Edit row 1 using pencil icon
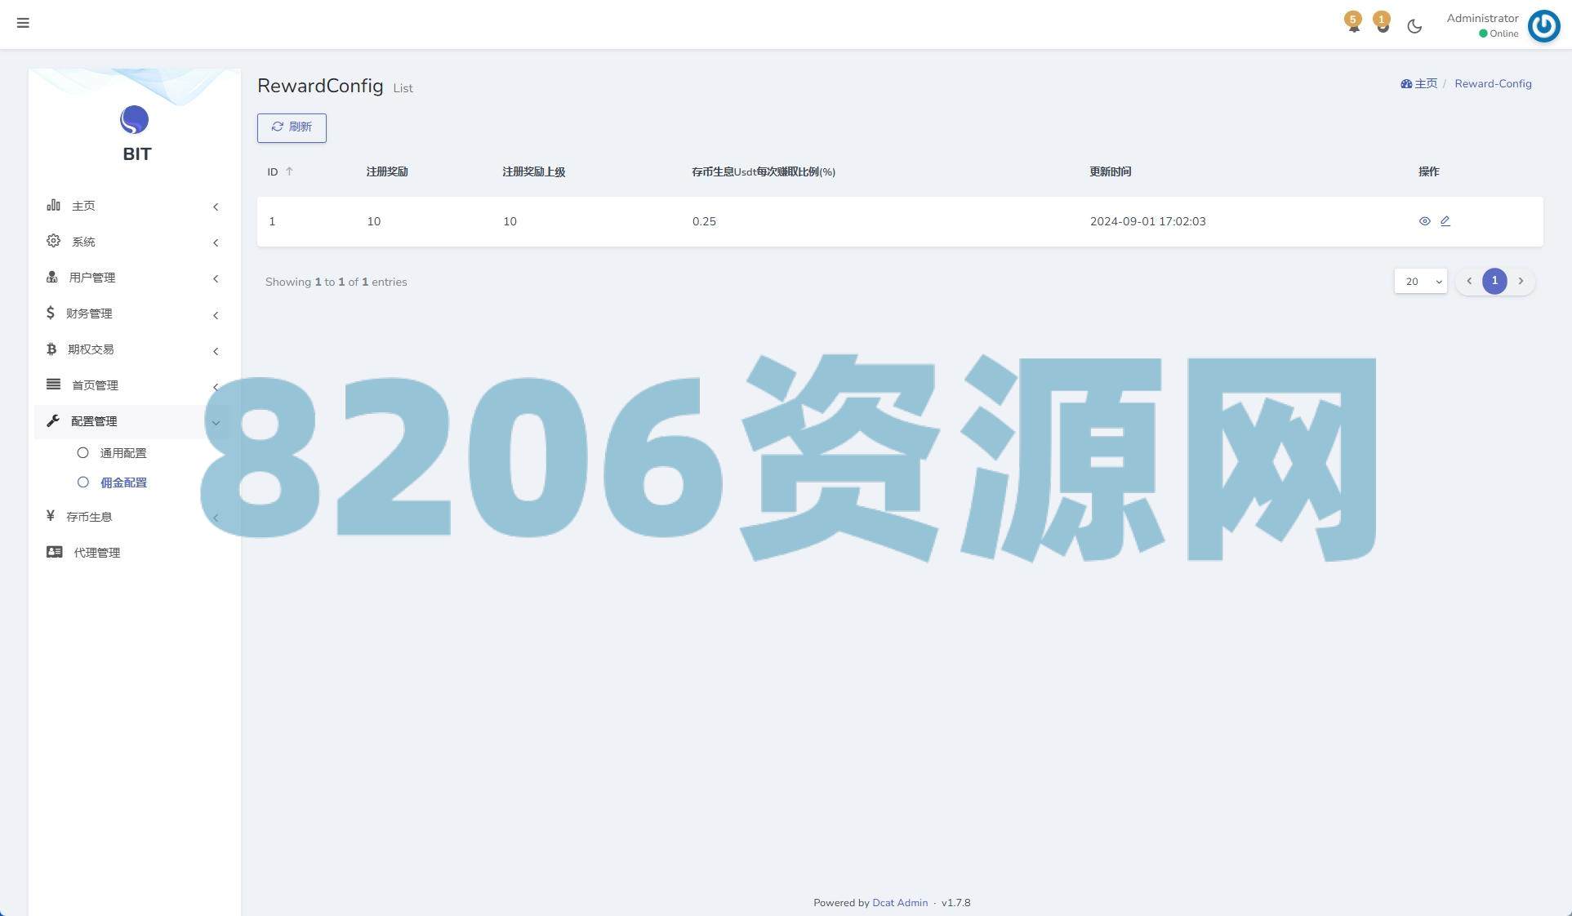1572x916 pixels. (1445, 221)
